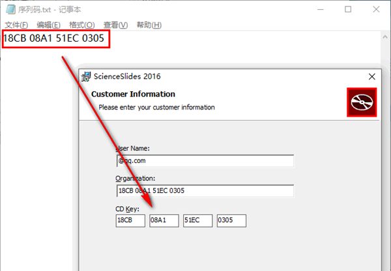The width and height of the screenshot is (391, 271).
Task: Click the second CD Key box 08A1
Action: click(x=164, y=221)
